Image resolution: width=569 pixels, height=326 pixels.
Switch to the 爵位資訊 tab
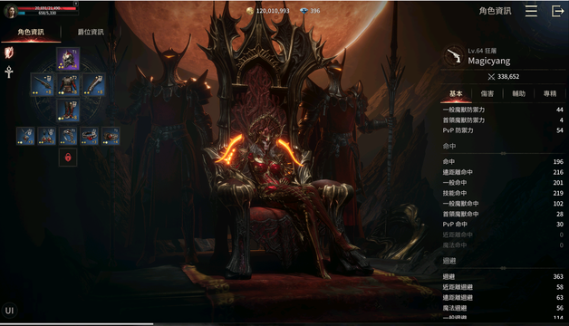click(x=91, y=32)
